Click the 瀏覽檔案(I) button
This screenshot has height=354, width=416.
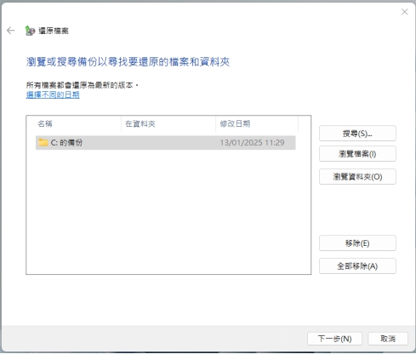(357, 154)
